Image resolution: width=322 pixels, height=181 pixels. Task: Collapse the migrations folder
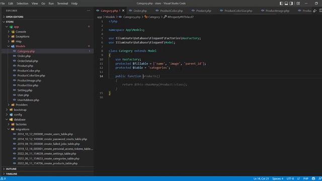click(47, 129)
